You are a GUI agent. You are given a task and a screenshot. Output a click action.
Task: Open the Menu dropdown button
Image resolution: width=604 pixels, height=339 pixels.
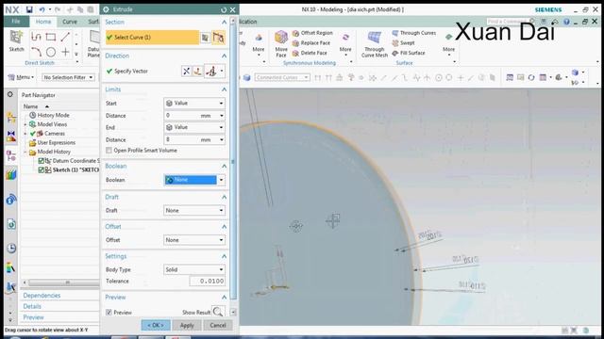pos(21,77)
